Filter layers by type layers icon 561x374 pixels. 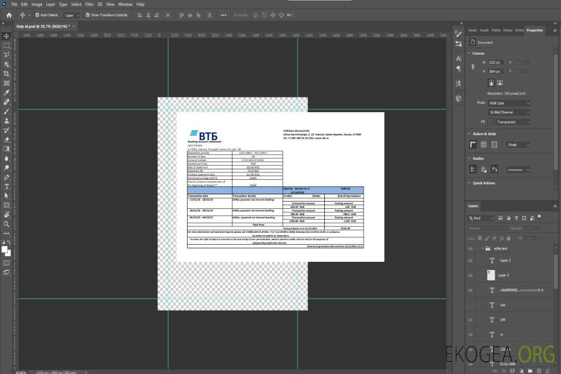516,218
